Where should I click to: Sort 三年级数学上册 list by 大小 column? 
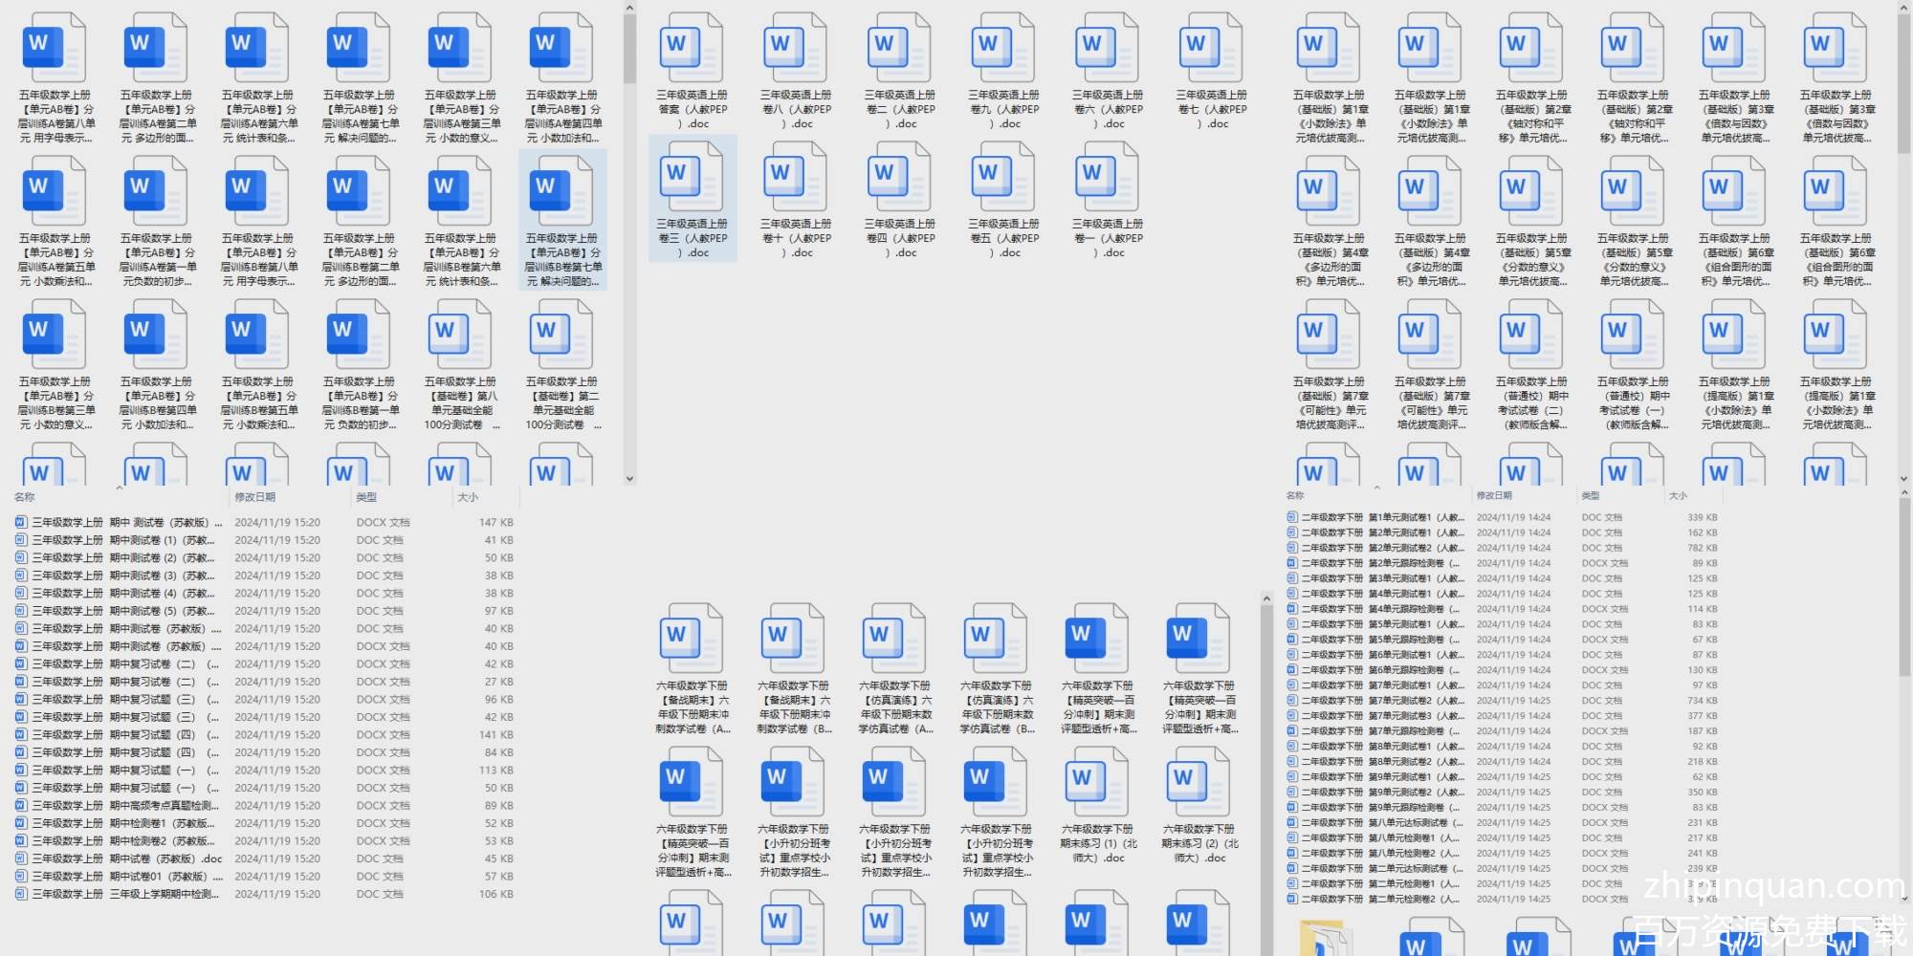[468, 497]
